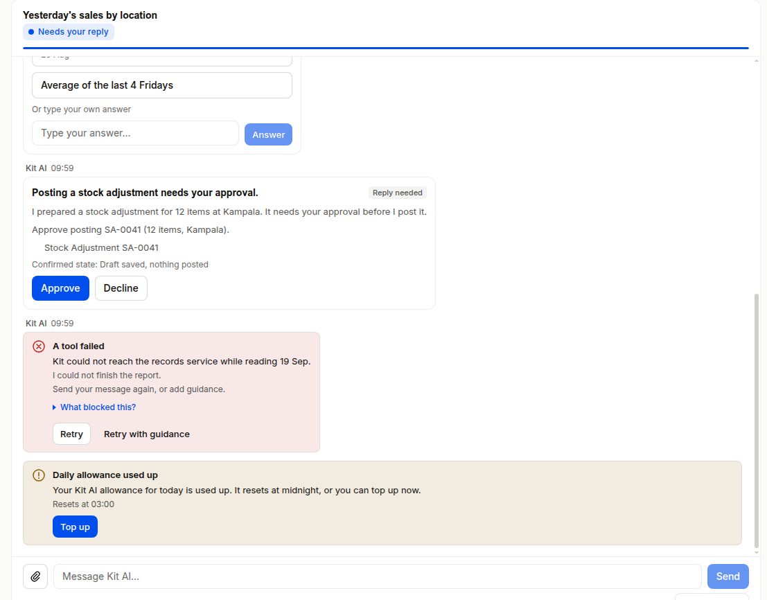767x600 pixels.
Task: Click 'Or type your own answer' label
Action: [81, 109]
